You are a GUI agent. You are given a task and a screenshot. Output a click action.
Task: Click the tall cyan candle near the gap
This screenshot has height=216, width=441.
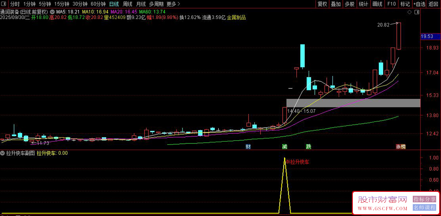(x=303, y=56)
